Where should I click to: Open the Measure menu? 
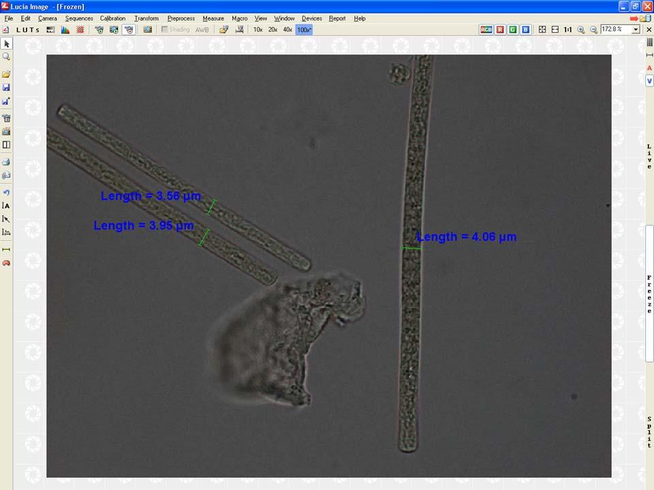213,18
